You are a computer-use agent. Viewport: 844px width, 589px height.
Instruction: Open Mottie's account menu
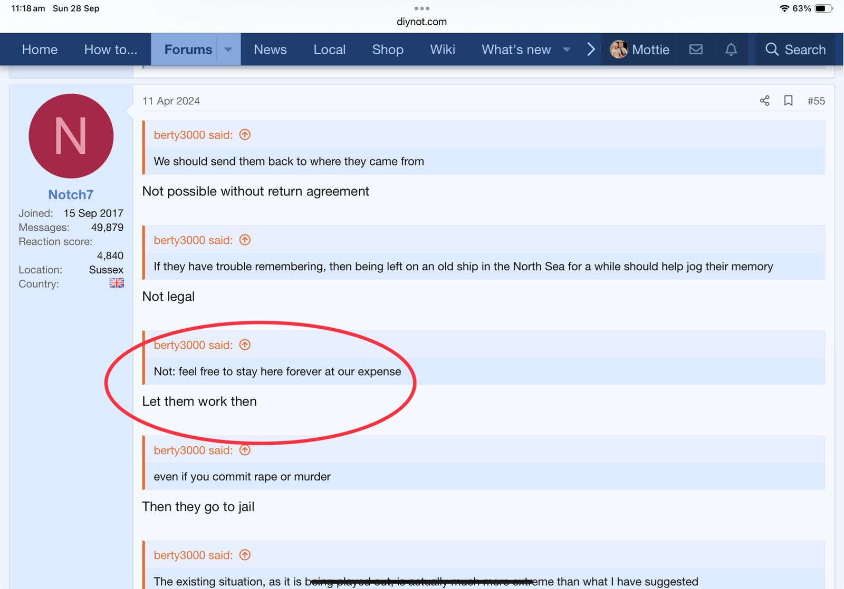pos(640,50)
